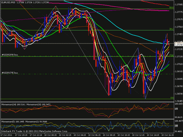
Task: Click the 17 Oct 2011 time label
Action: [6, 135]
